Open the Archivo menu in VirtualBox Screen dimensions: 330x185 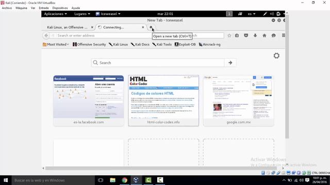pyautogui.click(x=7, y=8)
